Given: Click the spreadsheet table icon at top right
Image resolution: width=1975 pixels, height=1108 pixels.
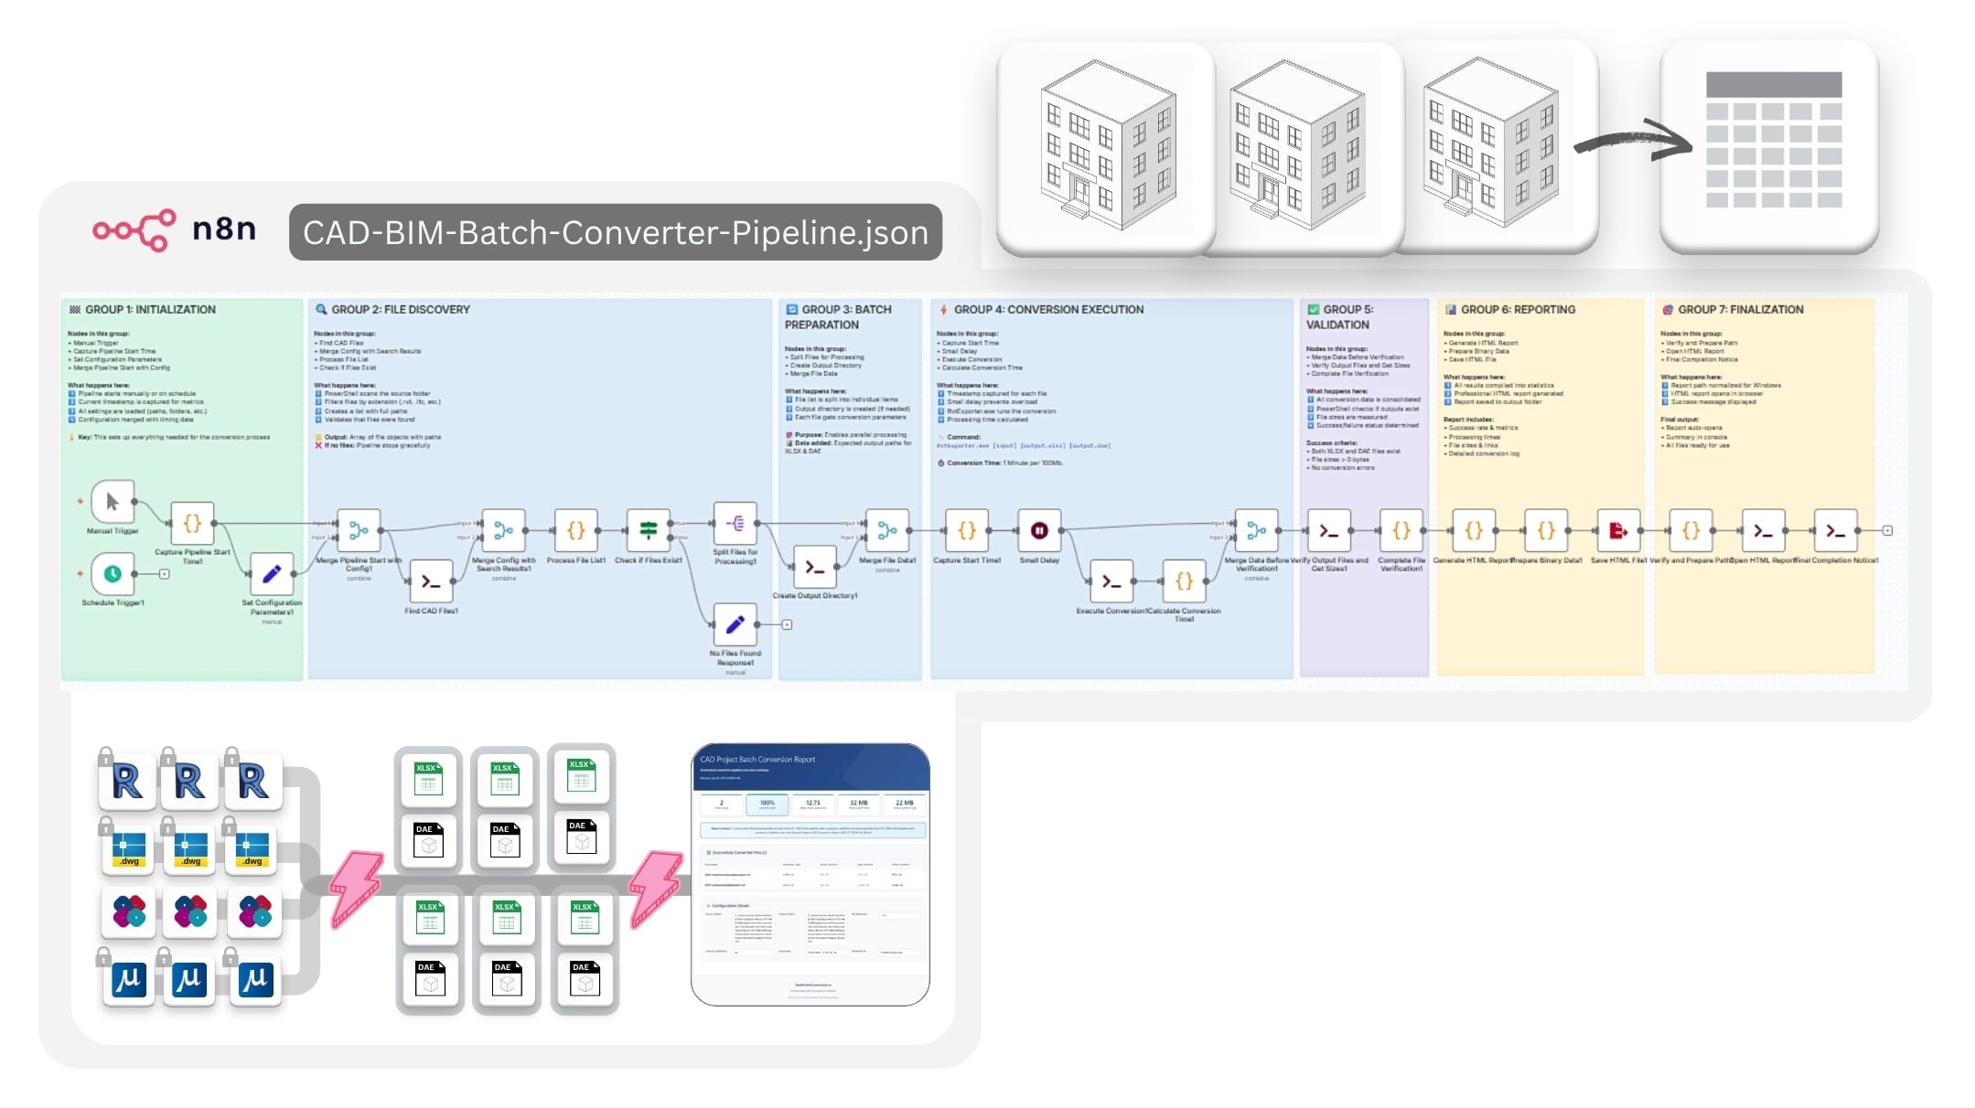Looking at the screenshot, I should (x=1773, y=140).
